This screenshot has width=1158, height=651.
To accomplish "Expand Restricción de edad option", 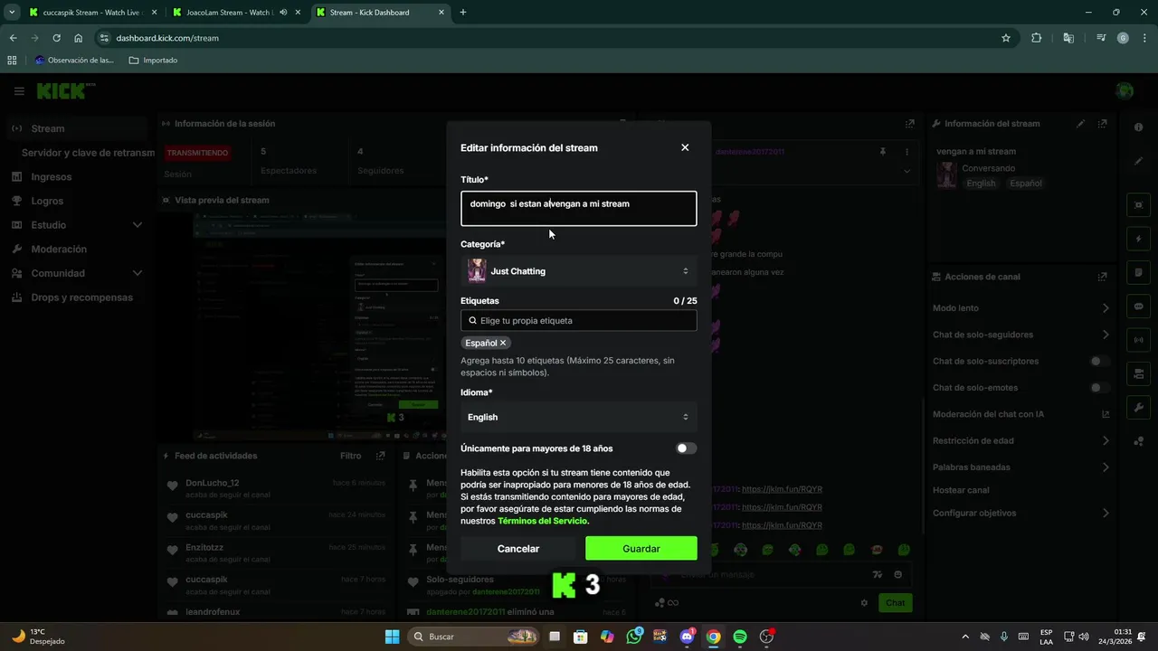I will (x=1021, y=441).
